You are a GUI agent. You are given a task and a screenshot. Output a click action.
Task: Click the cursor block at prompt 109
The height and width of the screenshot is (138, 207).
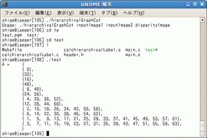pyautogui.click(x=48, y=133)
